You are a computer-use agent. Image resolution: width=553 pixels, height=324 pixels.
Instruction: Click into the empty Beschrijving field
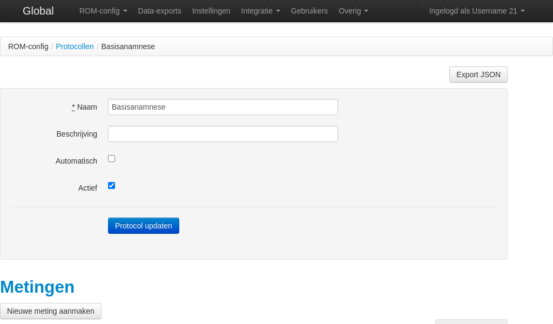tap(222, 134)
